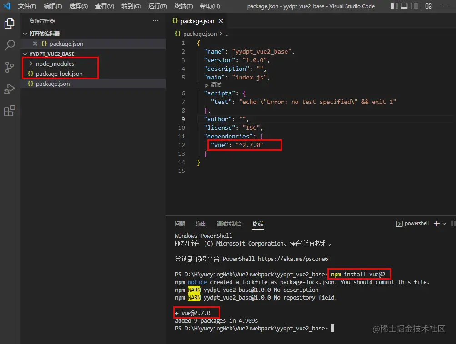The width and height of the screenshot is (456, 344).
Task: Close the package.json editor tab
Action: (221, 21)
